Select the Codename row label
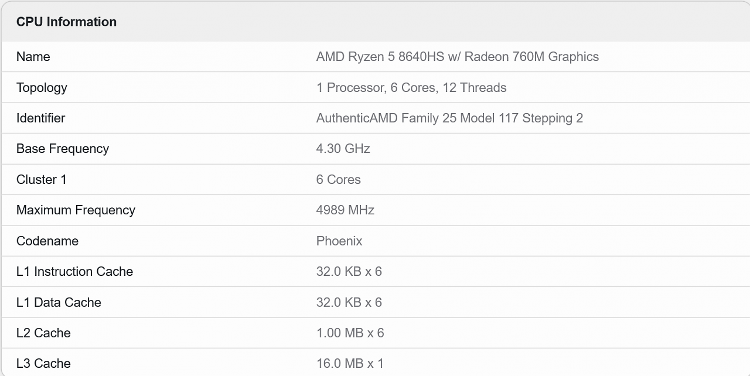The height and width of the screenshot is (376, 750). coord(47,241)
